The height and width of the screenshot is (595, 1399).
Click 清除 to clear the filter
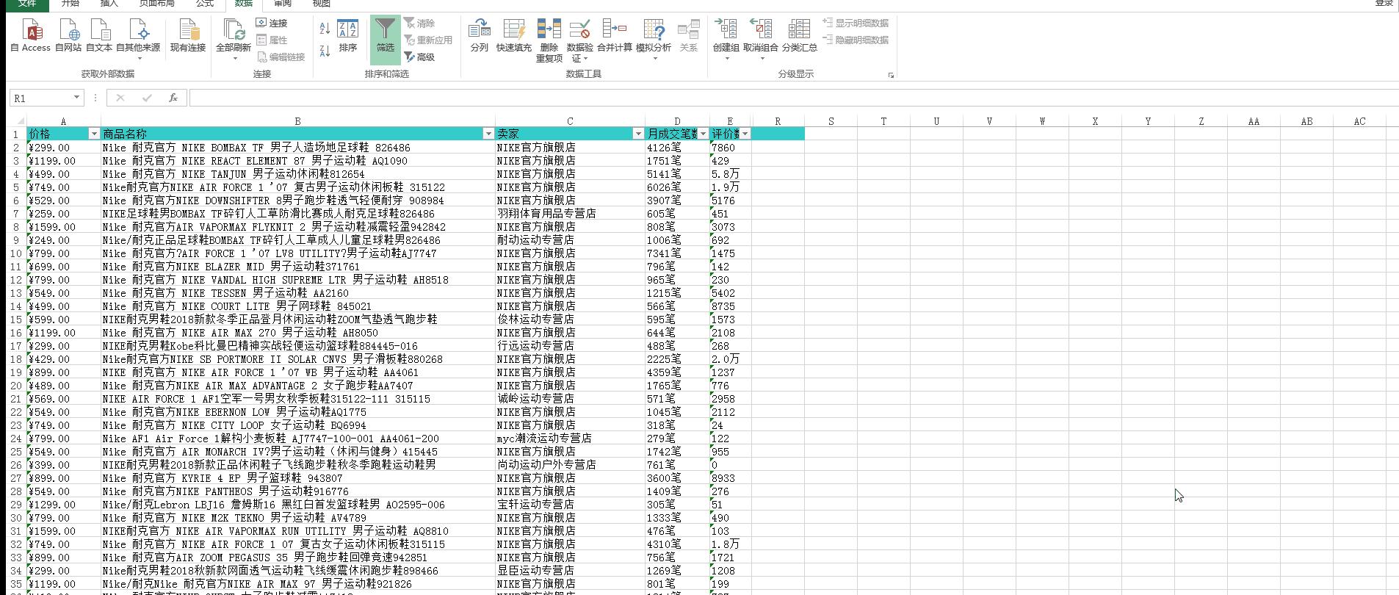point(419,24)
